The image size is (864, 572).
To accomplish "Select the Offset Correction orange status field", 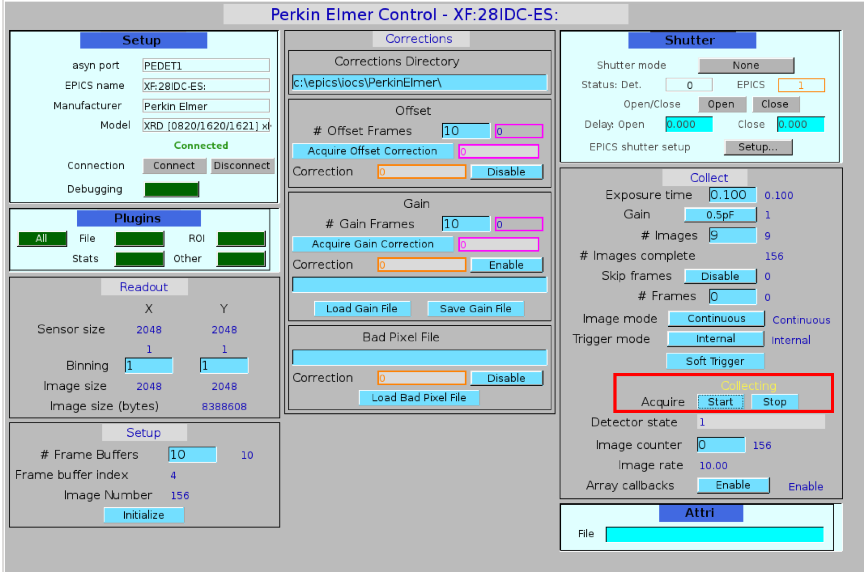I will tap(422, 172).
